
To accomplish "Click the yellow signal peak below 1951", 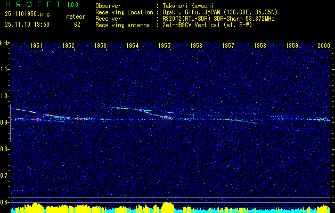I will pyautogui.click(x=37, y=208).
